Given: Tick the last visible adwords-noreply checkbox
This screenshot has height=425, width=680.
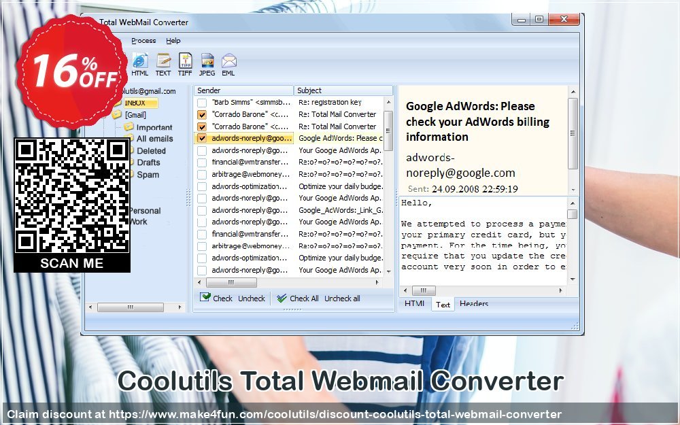Looking at the screenshot, I should (202, 270).
